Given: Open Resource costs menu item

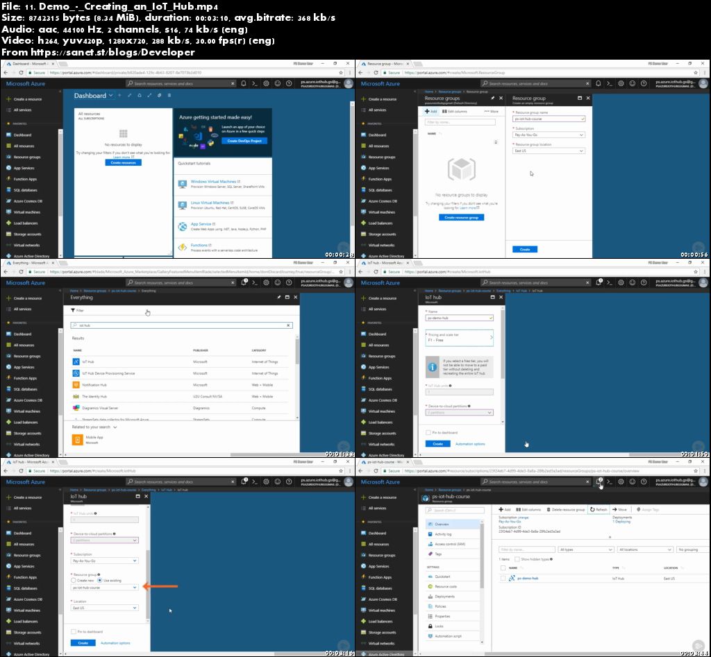Looking at the screenshot, I should [453, 587].
